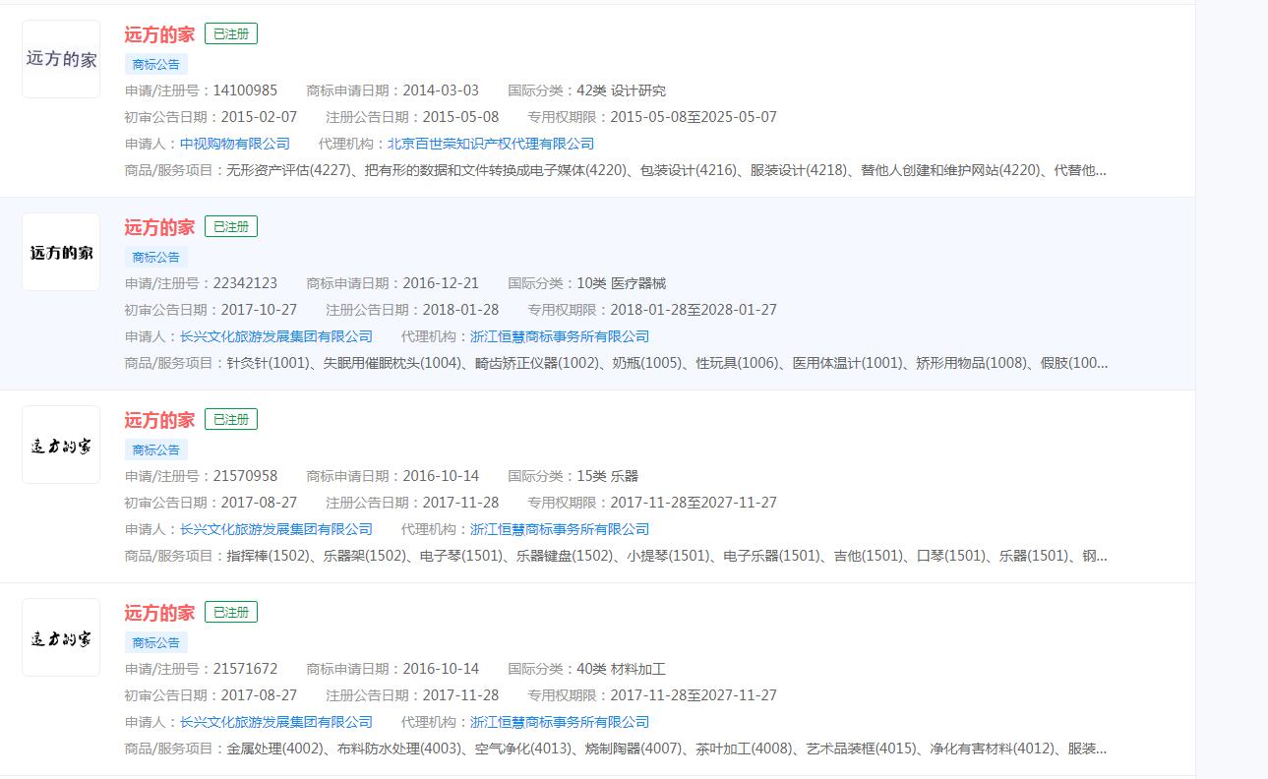The image size is (1268, 779).
Task: Open the 15类 乐器 远方的家 trademark
Action: (158, 419)
